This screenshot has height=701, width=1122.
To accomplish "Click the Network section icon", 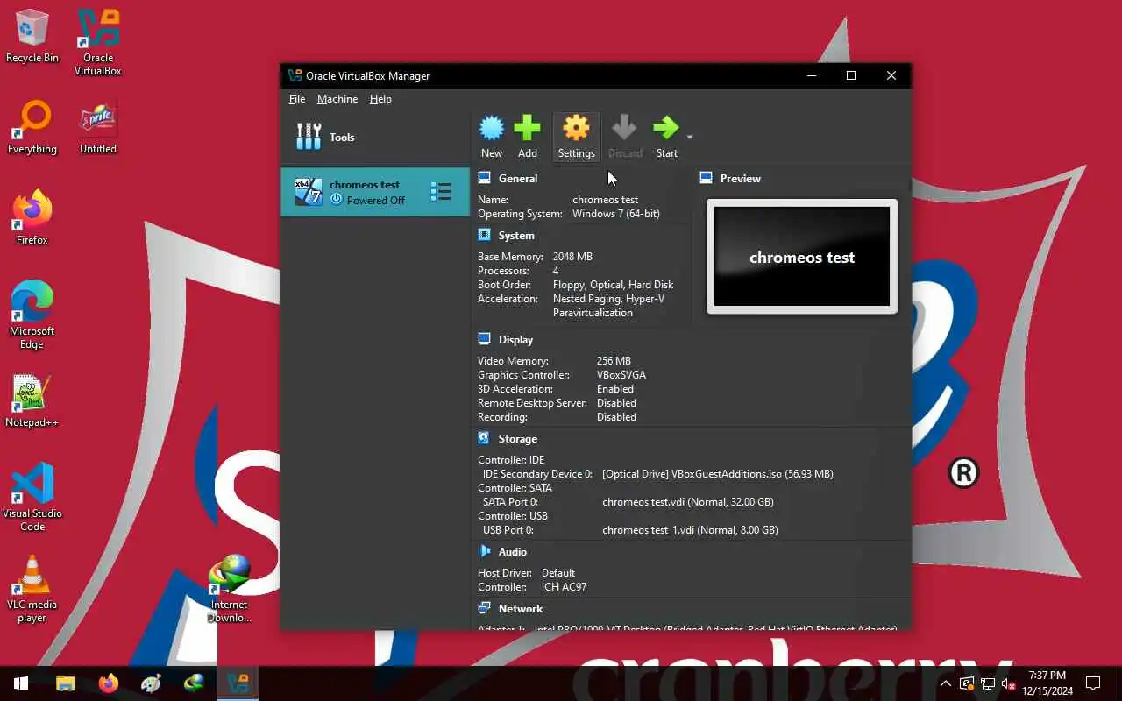I will (x=484, y=608).
